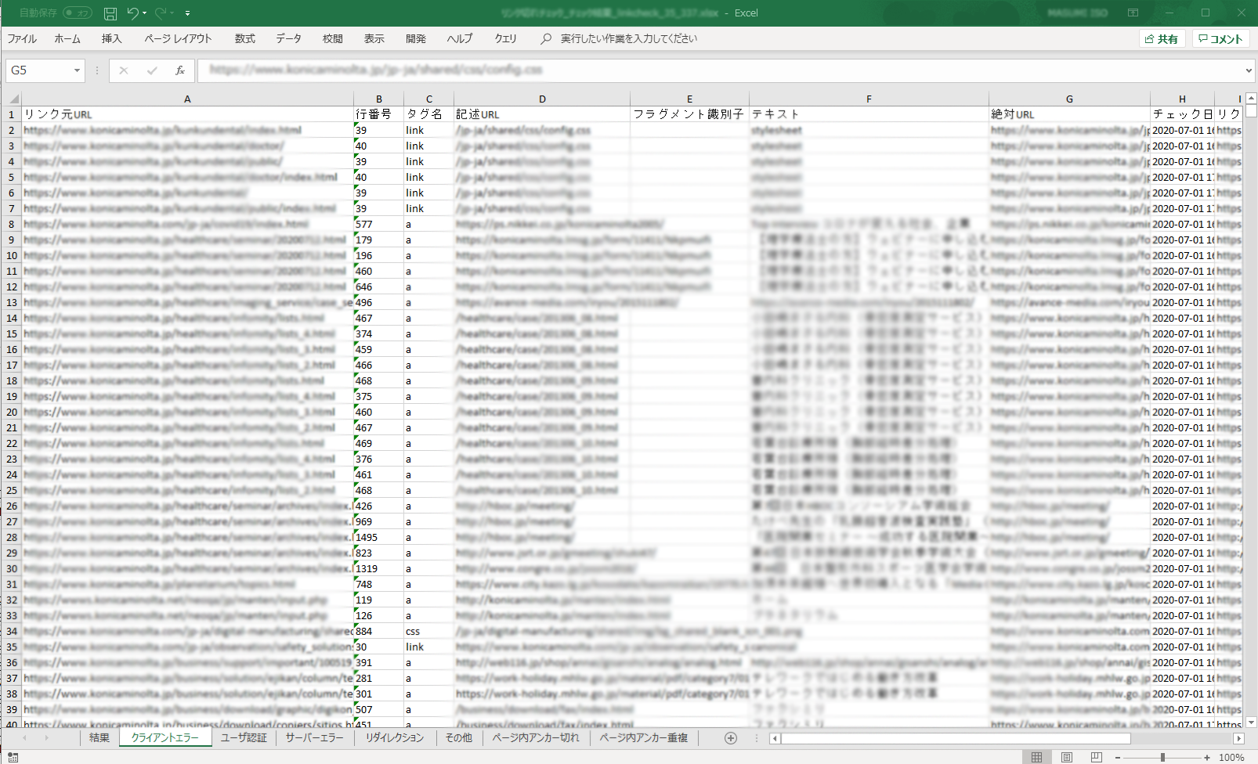1258x764 pixels.
Task: Click the 実行したい作業を入力してください search box
Action: pos(628,38)
